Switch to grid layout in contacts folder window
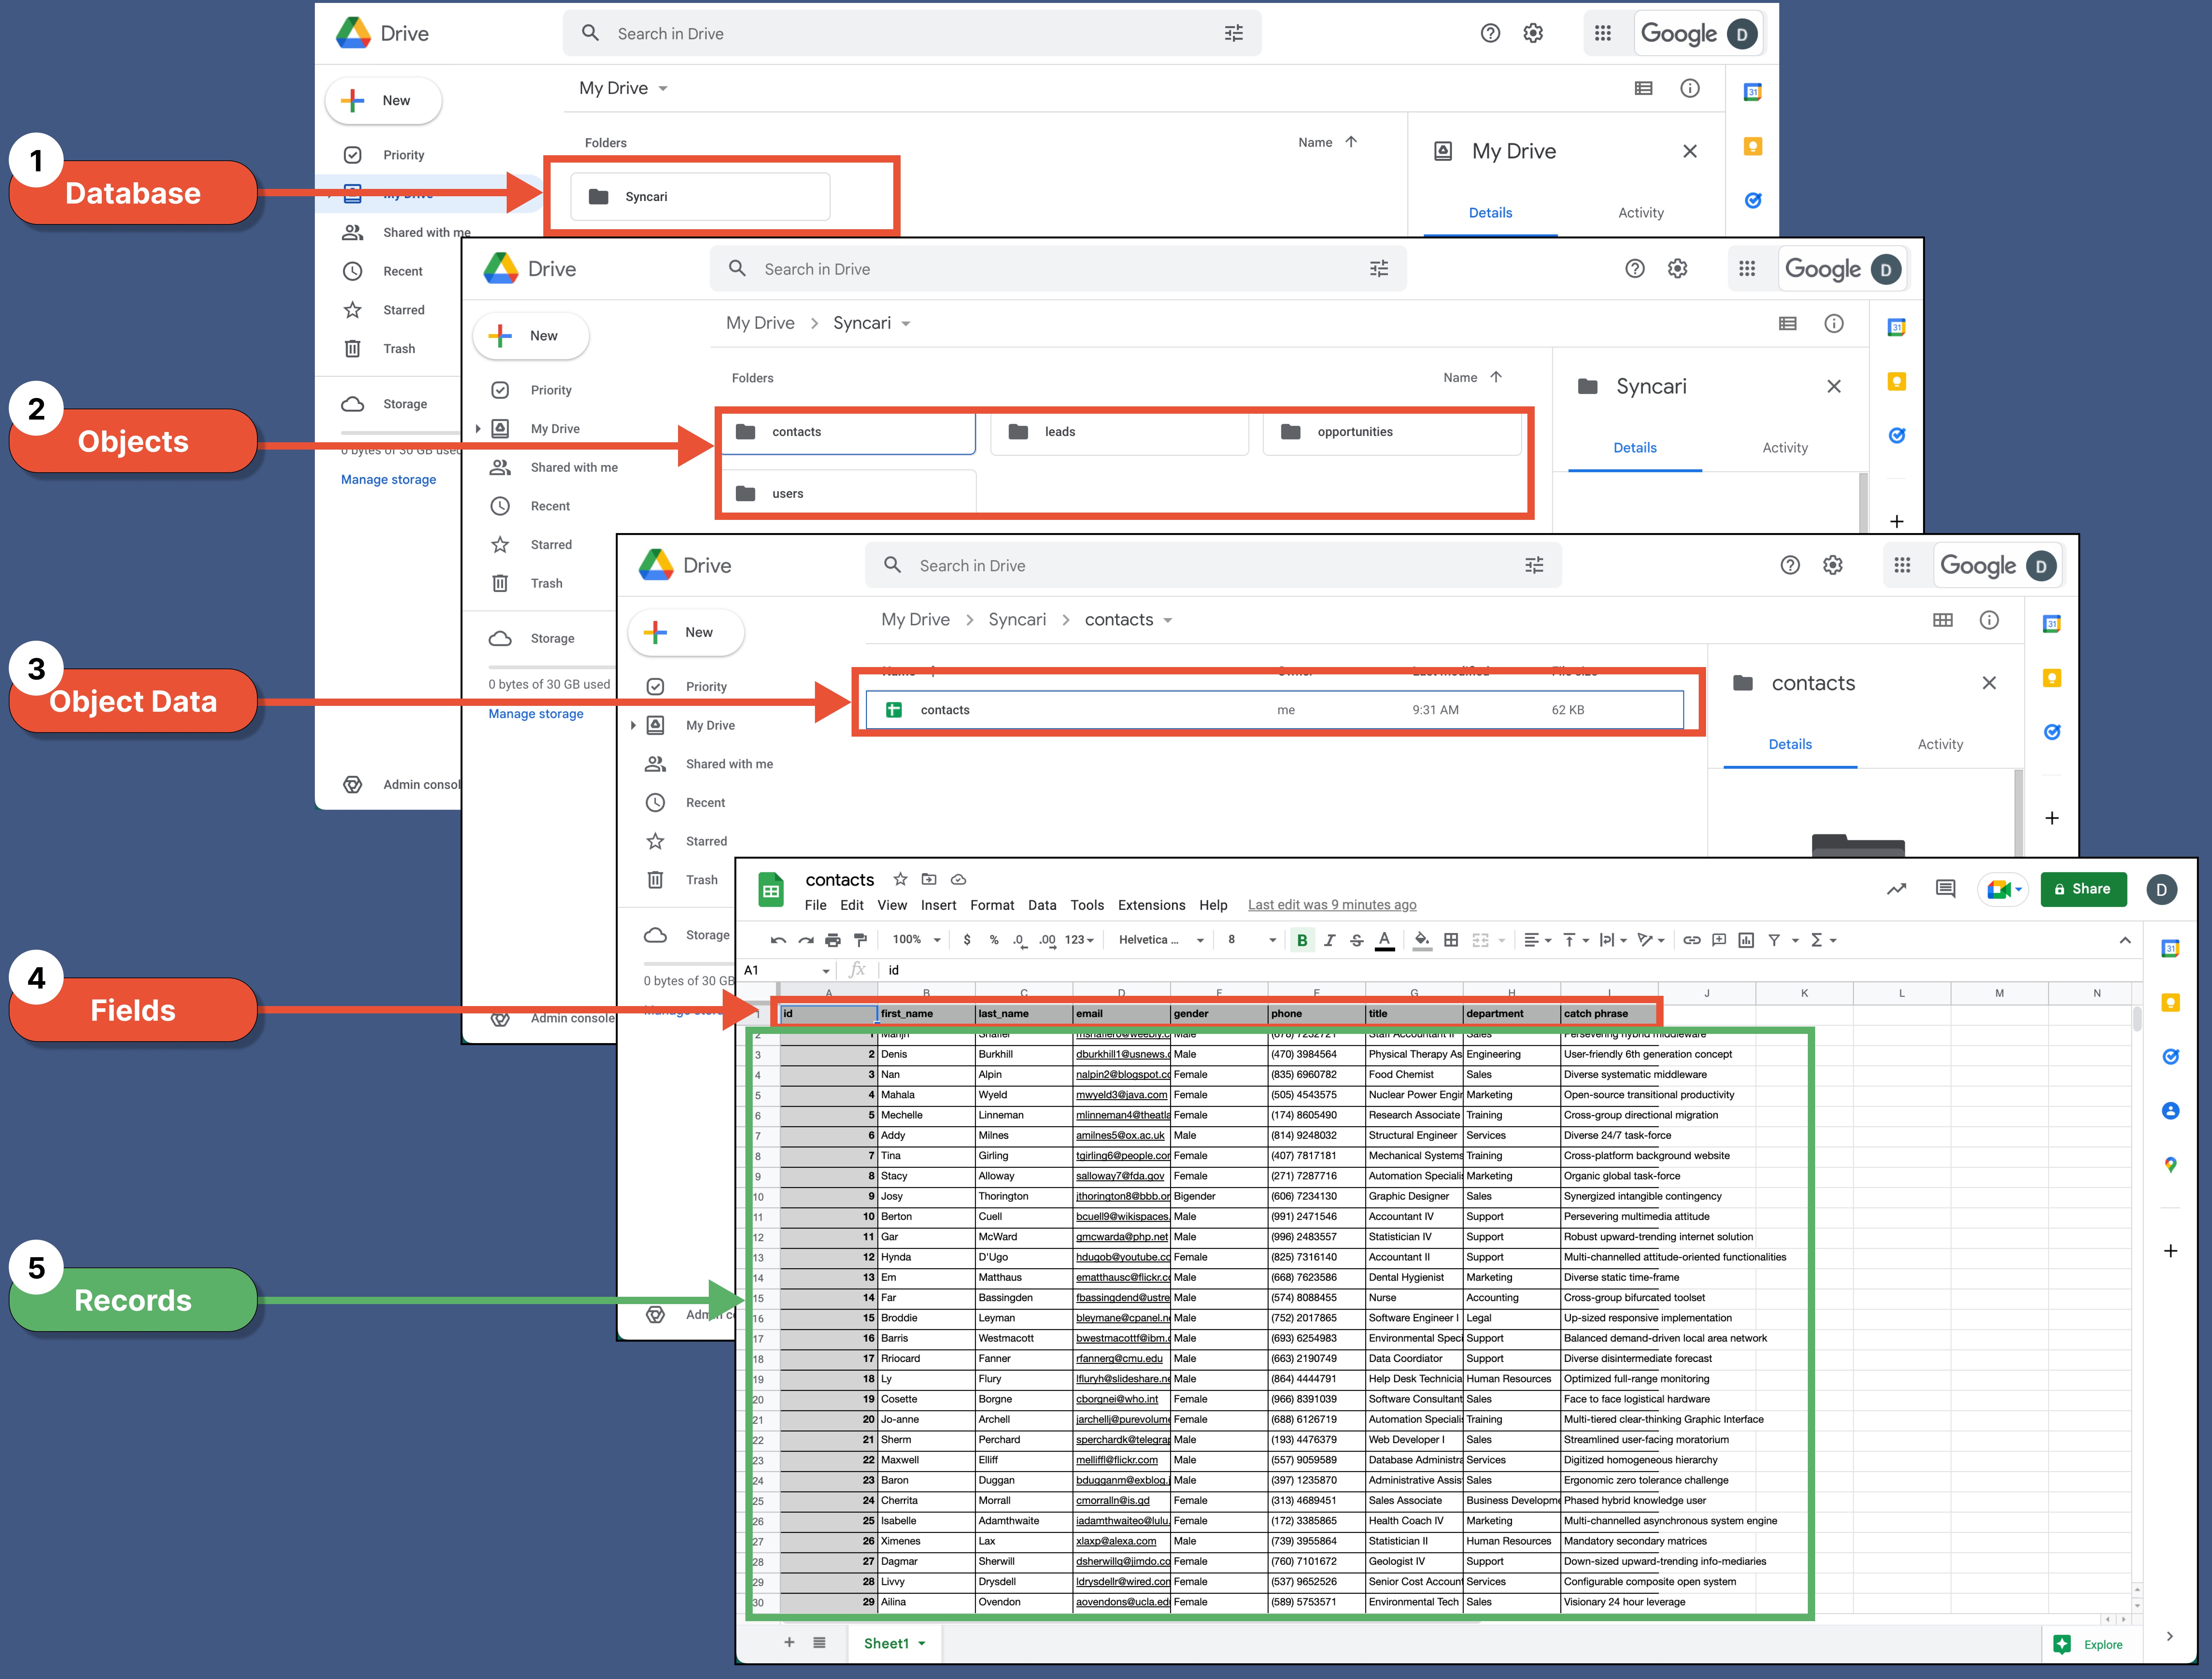The height and width of the screenshot is (1679, 2212). coord(1943,620)
